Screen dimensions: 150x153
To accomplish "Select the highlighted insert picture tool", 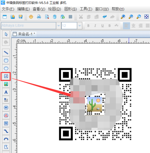I will [6, 76].
